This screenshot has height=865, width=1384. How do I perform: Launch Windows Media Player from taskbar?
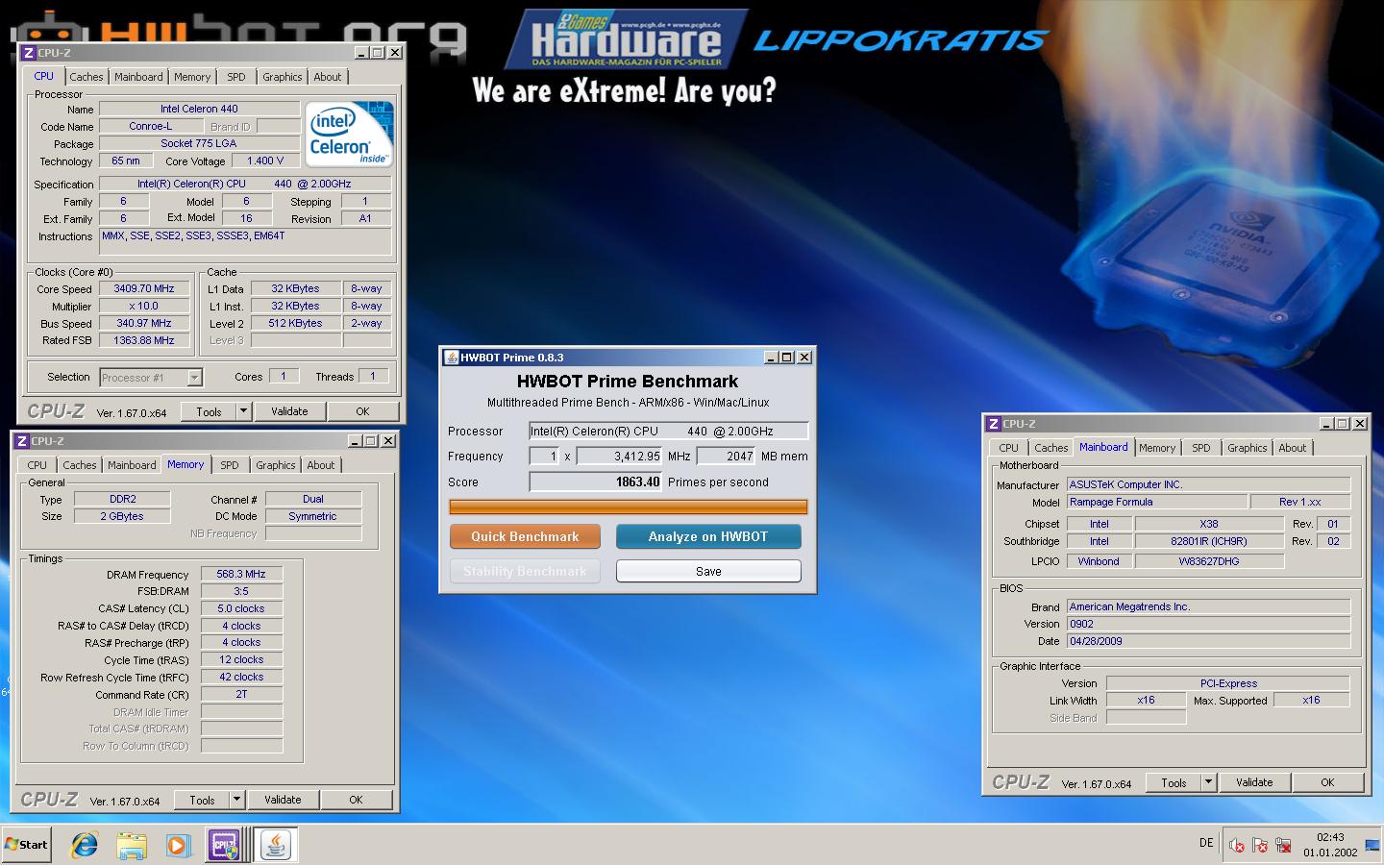[178, 845]
